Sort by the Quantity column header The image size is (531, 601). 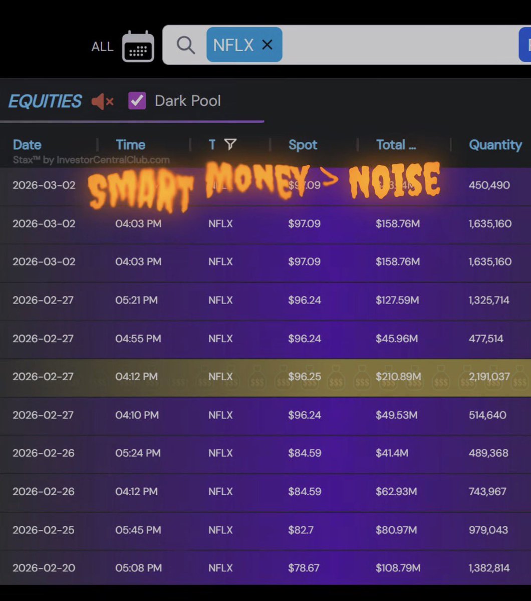pyautogui.click(x=495, y=145)
